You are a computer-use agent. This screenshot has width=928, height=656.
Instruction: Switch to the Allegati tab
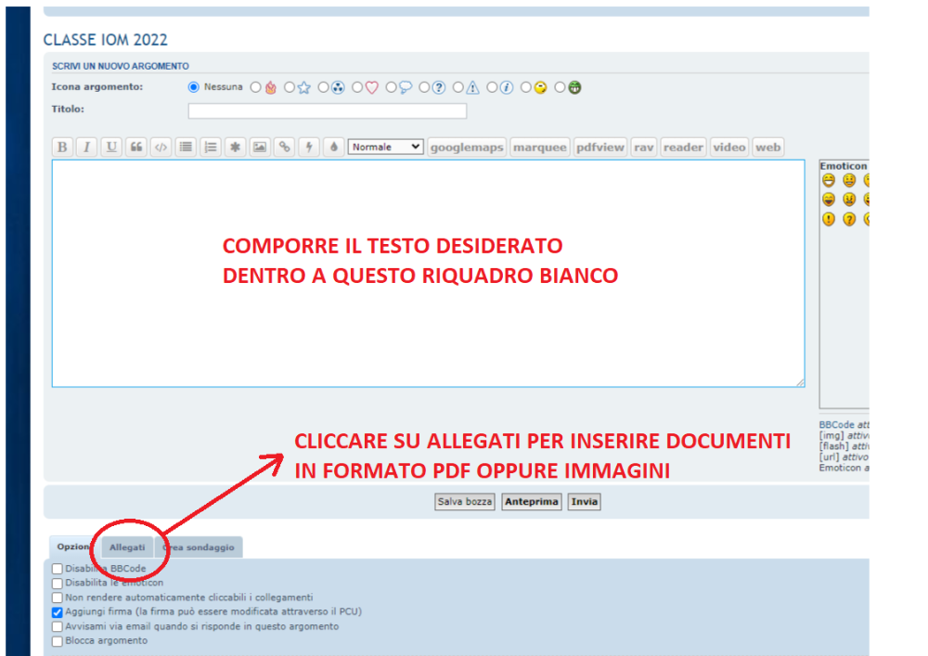[127, 547]
